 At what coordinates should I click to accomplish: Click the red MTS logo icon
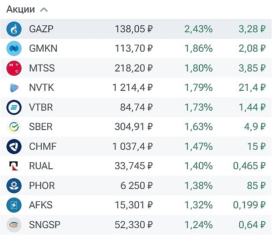click(14, 68)
